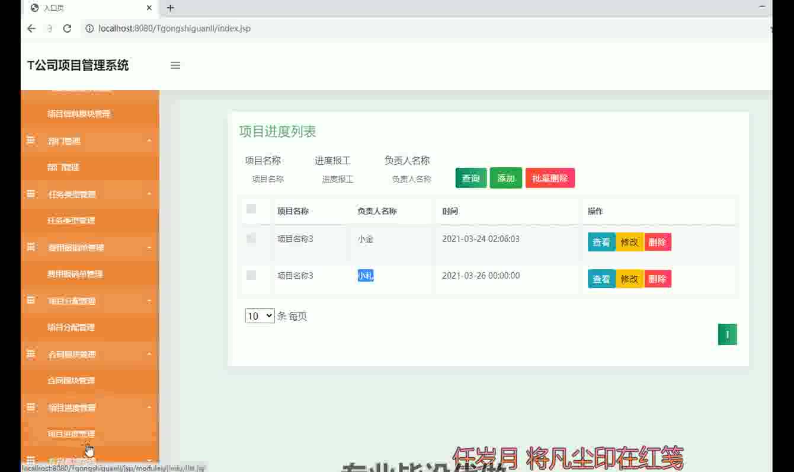Image resolution: width=794 pixels, height=472 pixels.
Task: Click the grid icon beside 任务类型管理 header
Action: [x=31, y=193]
